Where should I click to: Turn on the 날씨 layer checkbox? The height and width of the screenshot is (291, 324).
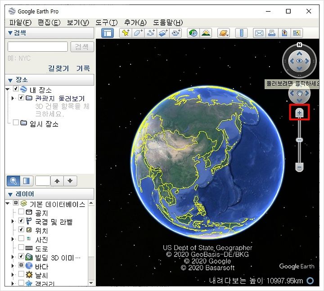click(21, 274)
